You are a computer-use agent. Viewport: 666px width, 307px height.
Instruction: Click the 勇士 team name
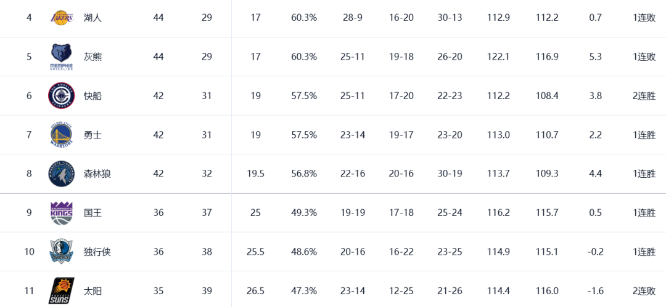(92, 135)
